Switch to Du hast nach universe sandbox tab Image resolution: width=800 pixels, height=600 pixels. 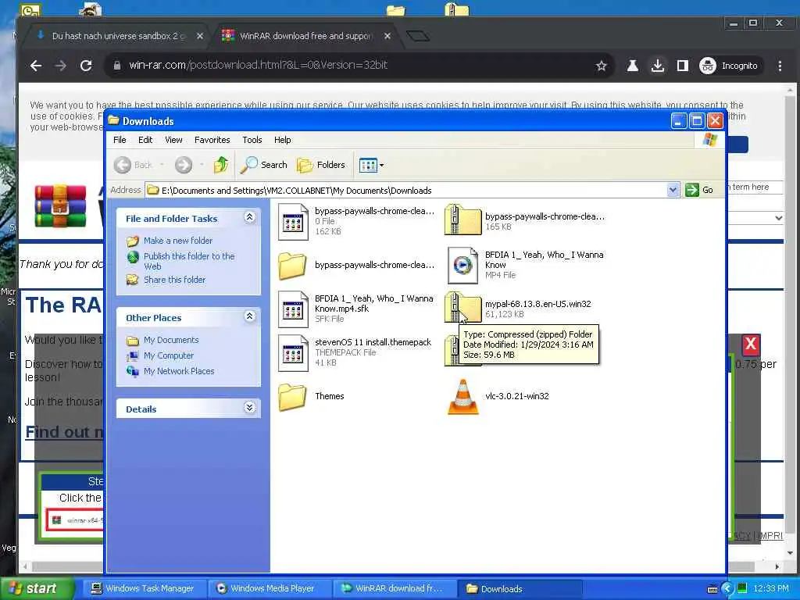pos(119,36)
